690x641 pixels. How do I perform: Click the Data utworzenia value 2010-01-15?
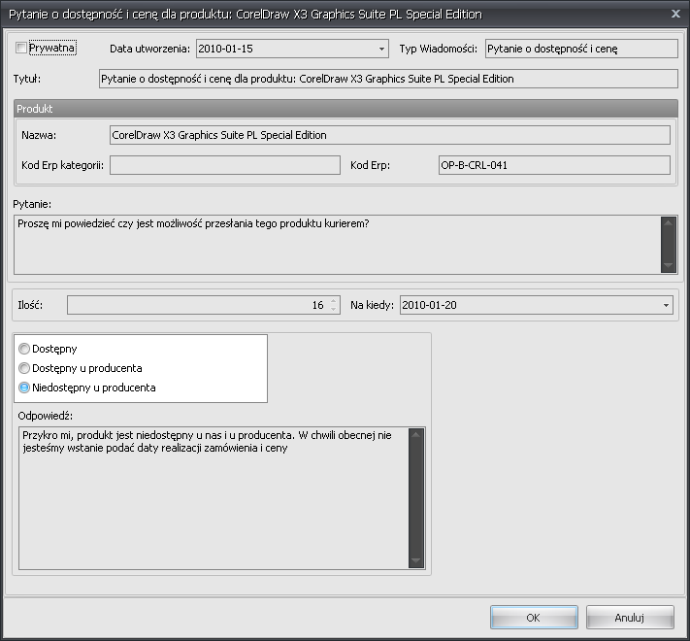(225, 49)
